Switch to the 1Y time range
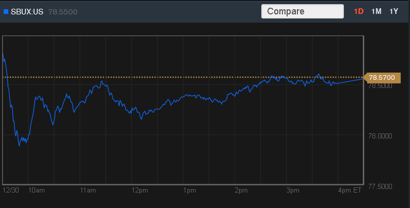The image size is (410, 208). [x=394, y=11]
